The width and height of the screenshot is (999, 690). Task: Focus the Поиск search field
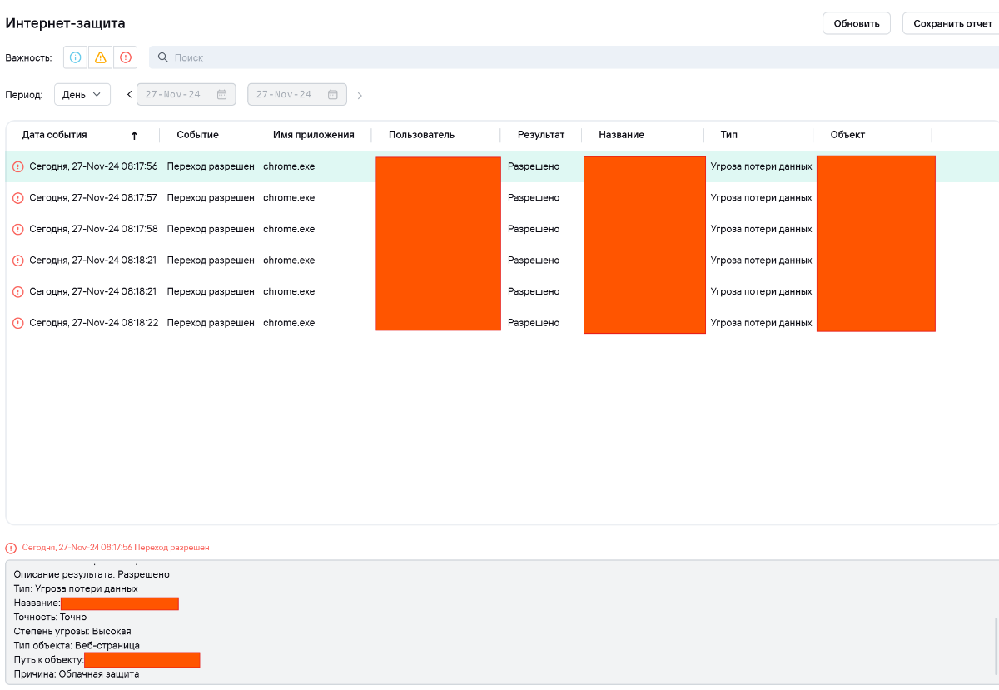tap(574, 57)
